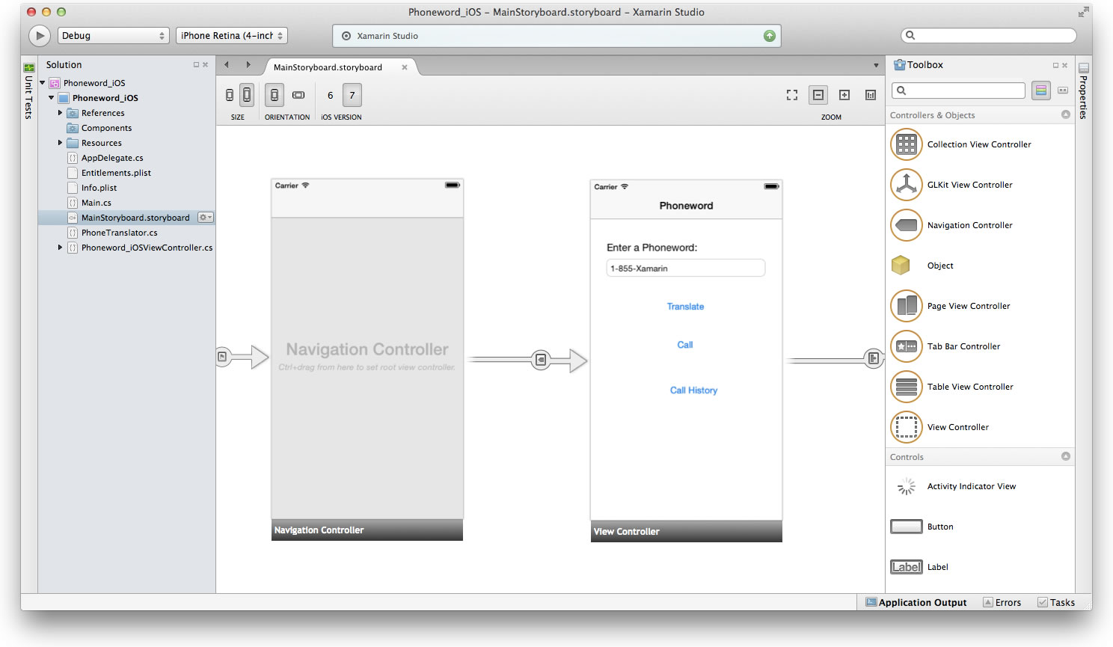This screenshot has width=1113, height=647.
Task: Select the Navigation Controller bottom bar
Action: [x=367, y=530]
